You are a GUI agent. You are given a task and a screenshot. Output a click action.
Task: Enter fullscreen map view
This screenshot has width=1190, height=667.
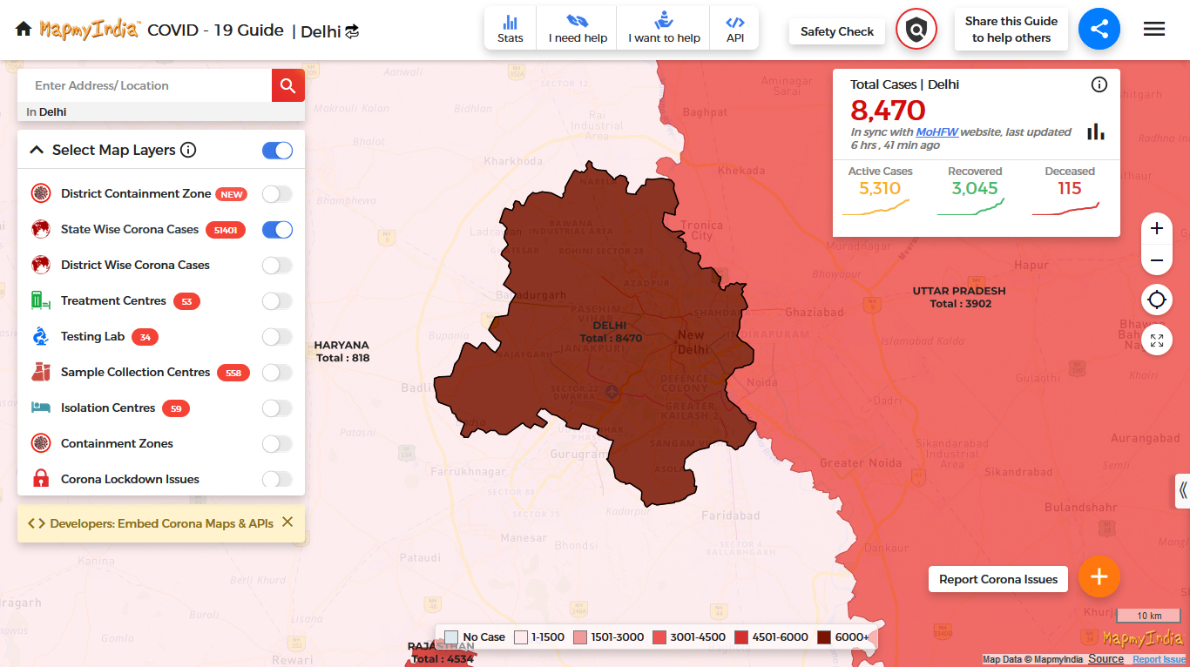(x=1156, y=340)
